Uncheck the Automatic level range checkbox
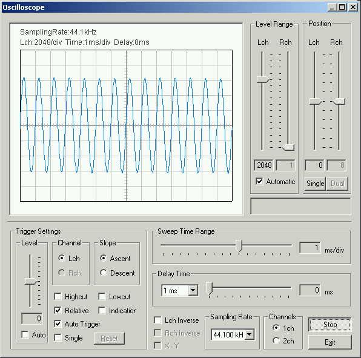This screenshot has height=358, width=361. (x=259, y=181)
